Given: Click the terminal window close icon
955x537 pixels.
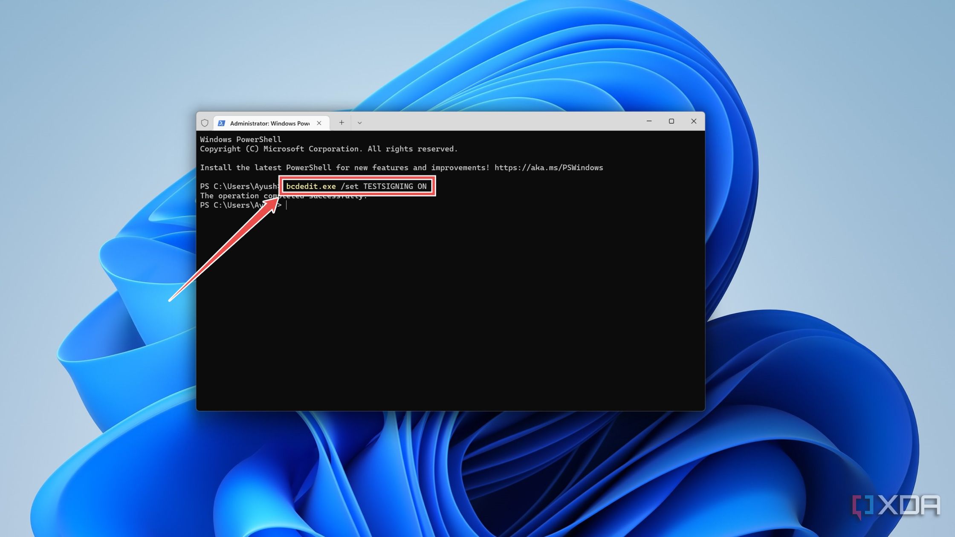Looking at the screenshot, I should [694, 121].
